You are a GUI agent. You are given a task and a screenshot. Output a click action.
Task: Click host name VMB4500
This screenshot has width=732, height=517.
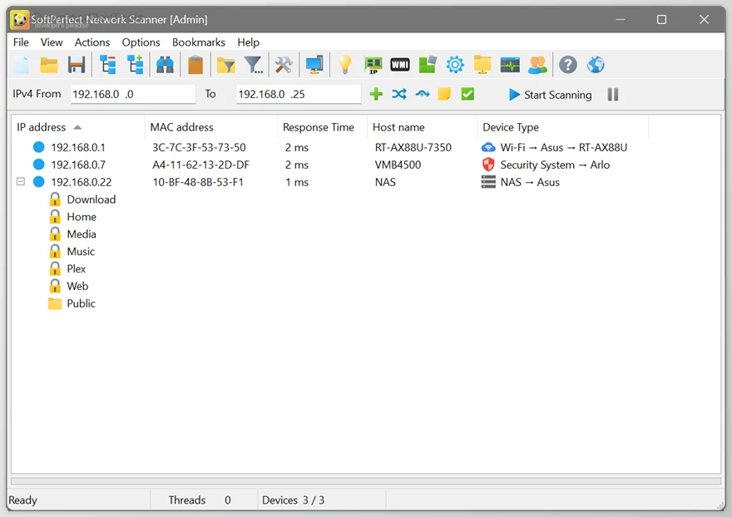pyautogui.click(x=398, y=165)
